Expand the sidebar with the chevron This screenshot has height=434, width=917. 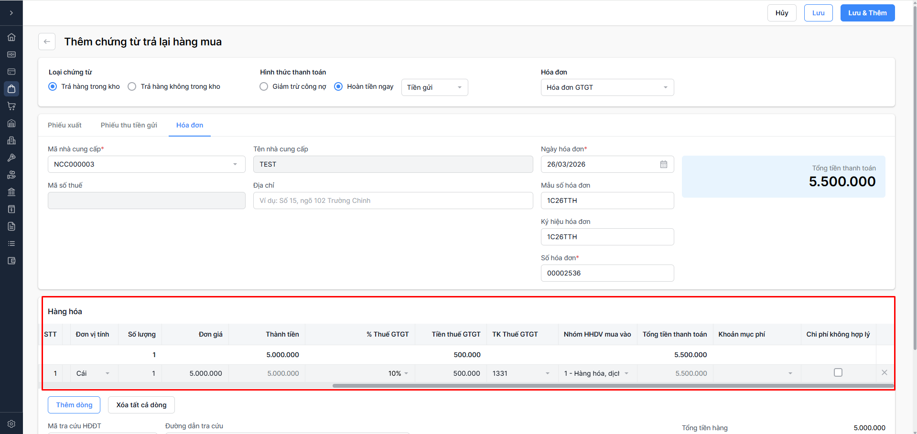click(x=11, y=13)
